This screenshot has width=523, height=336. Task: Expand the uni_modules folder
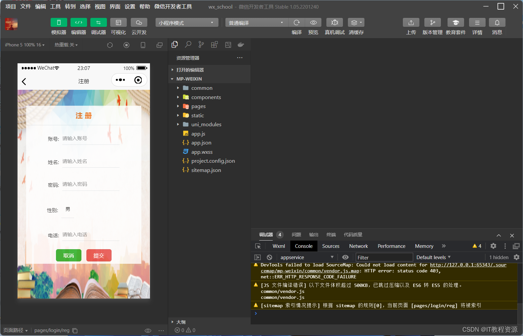pyautogui.click(x=209, y=125)
